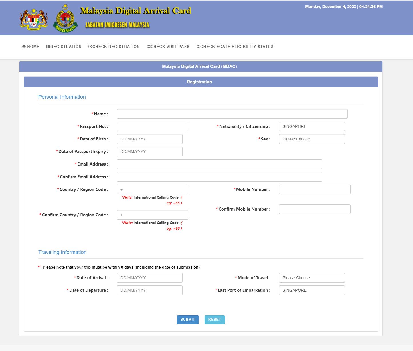Click the Check Egate Eligibility Status icon

(x=198, y=47)
